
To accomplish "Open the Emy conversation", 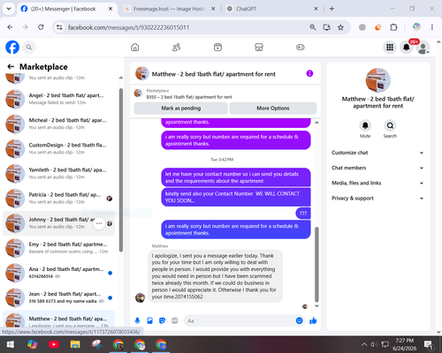I will [x=59, y=248].
